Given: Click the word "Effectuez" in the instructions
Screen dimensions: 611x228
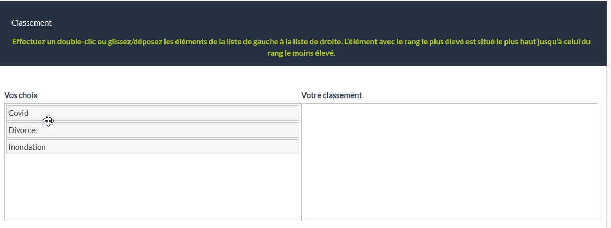Looking at the screenshot, I should (28, 42).
